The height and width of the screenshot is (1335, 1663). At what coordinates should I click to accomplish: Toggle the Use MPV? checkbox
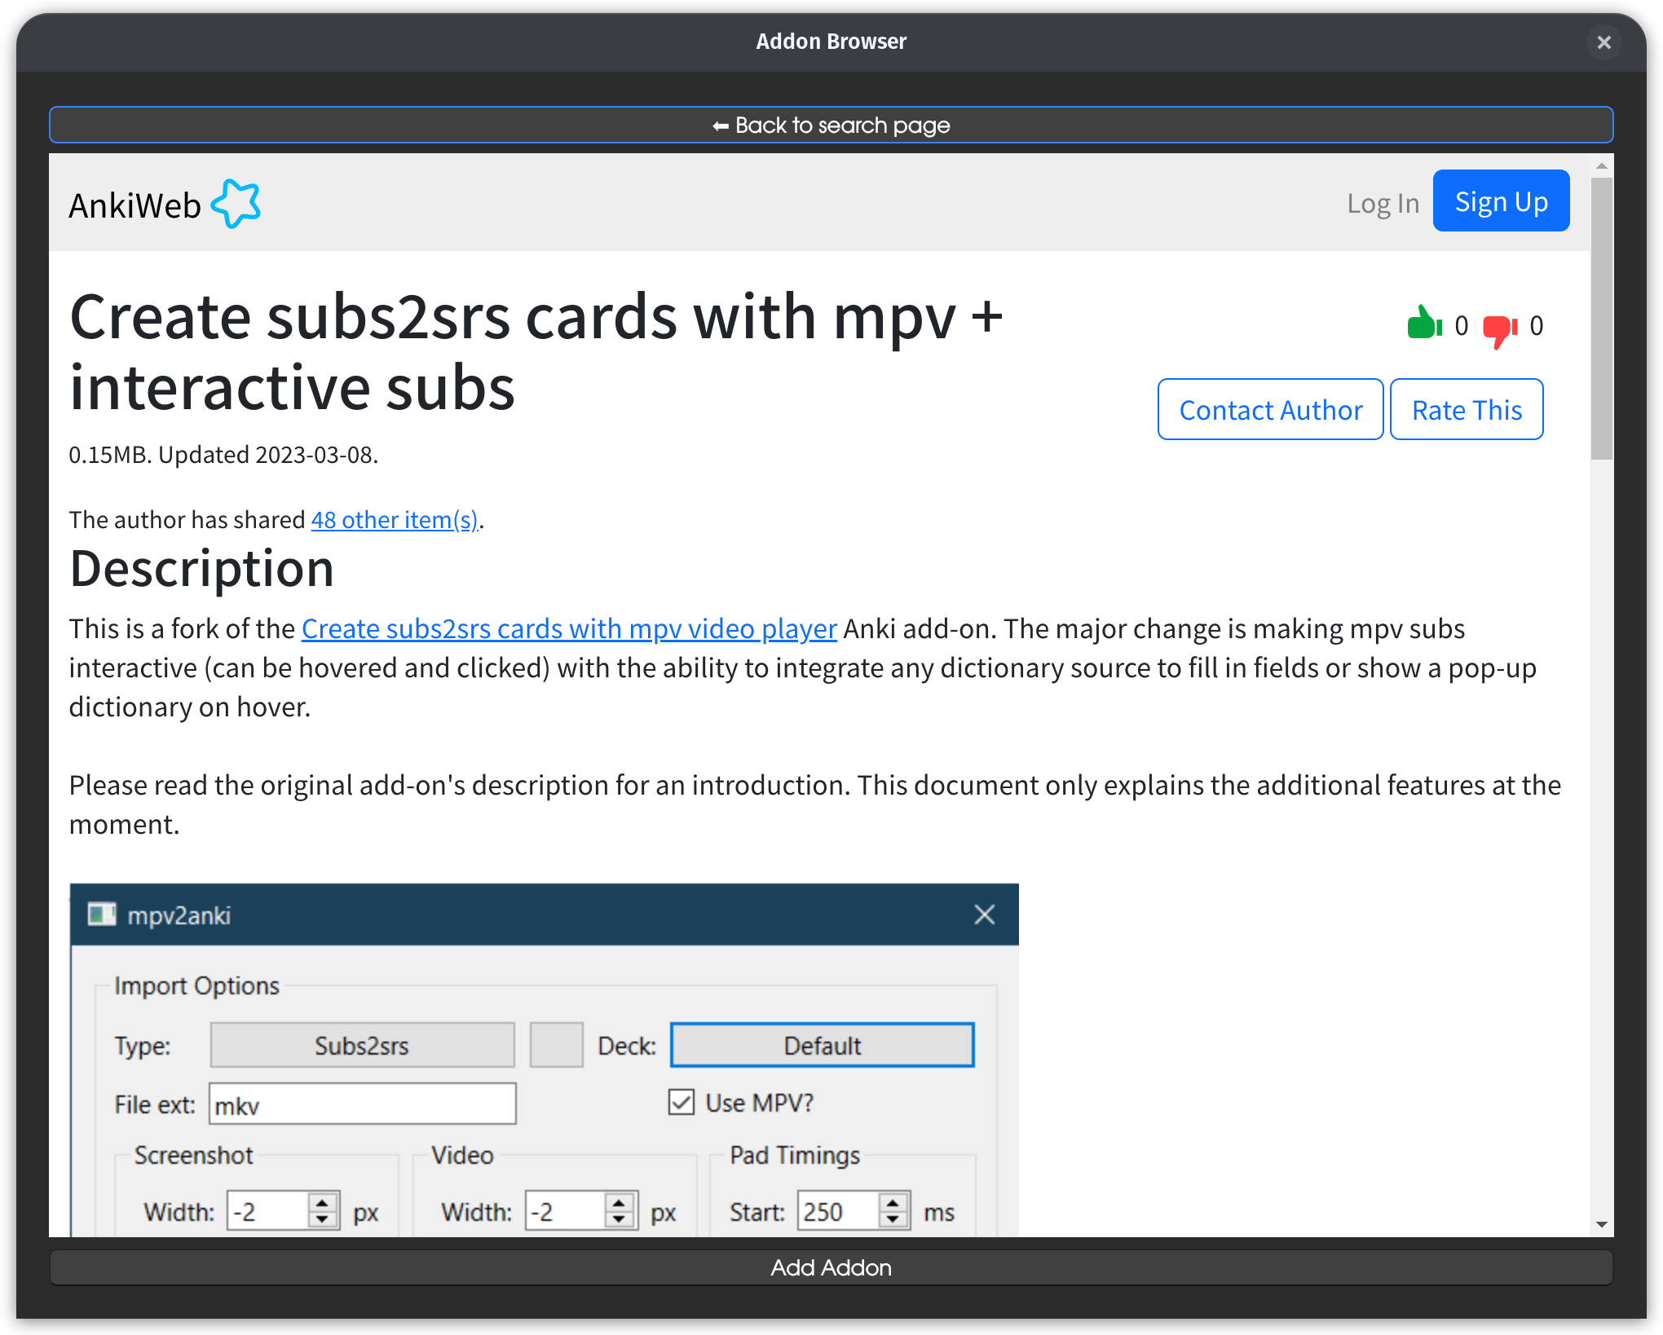[x=682, y=1103]
